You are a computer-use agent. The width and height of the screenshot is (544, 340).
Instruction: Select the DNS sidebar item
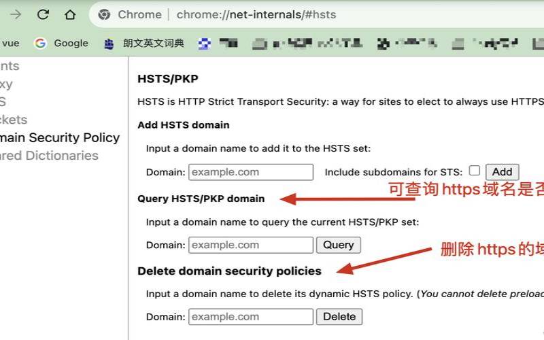[3, 102]
